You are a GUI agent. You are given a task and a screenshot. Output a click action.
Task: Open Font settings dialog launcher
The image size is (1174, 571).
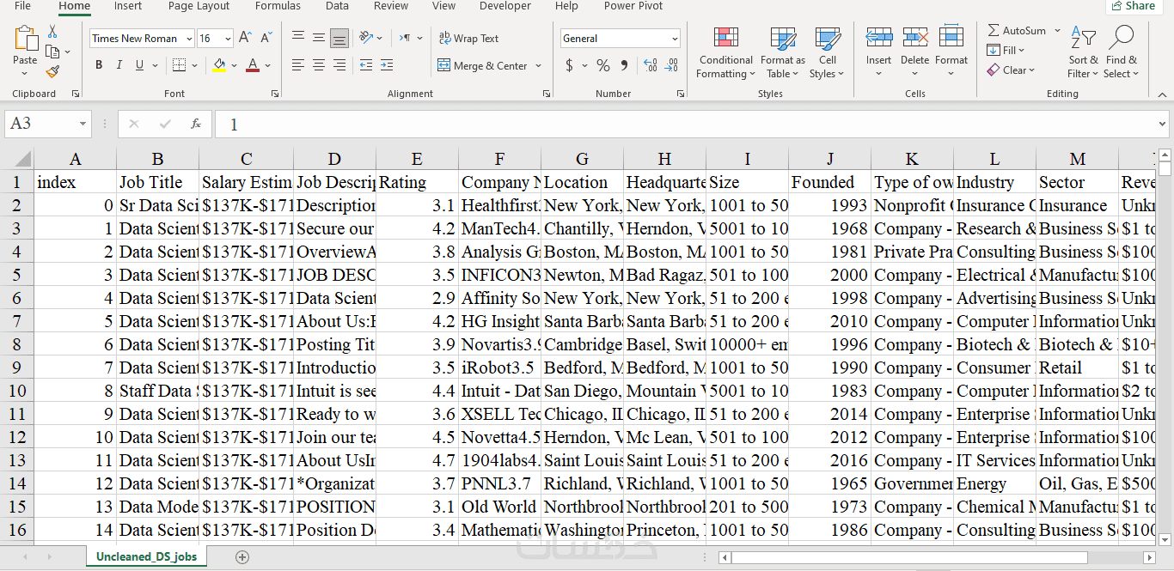[275, 94]
